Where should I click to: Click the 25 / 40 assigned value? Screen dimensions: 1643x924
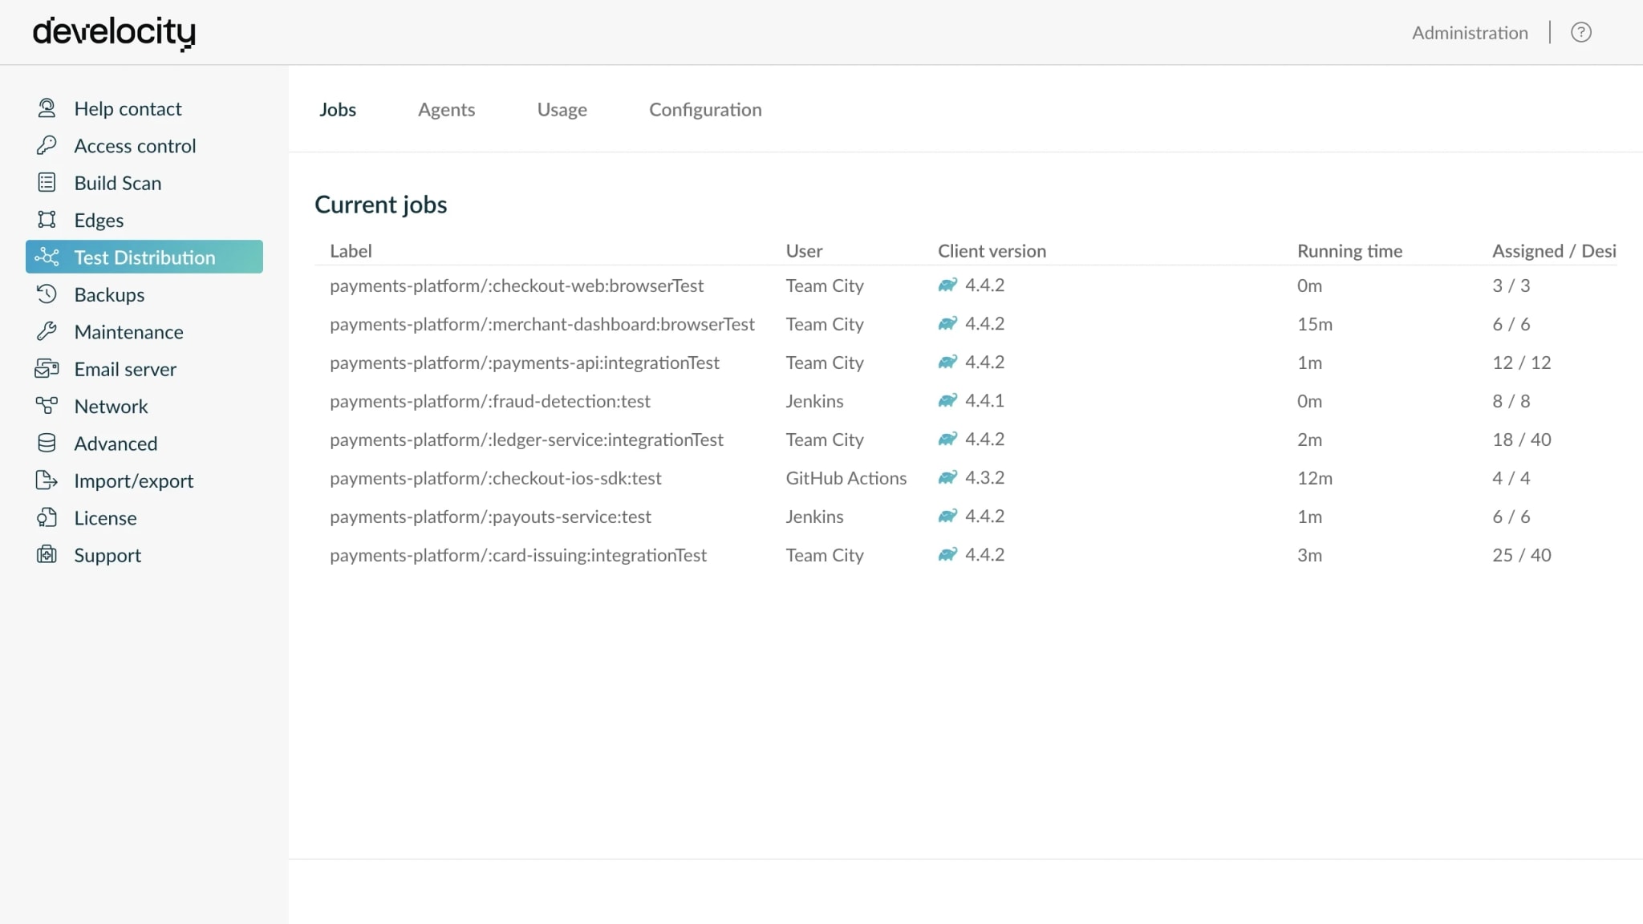click(1521, 555)
